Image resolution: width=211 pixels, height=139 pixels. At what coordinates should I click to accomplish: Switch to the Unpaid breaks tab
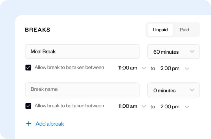pos(160,30)
